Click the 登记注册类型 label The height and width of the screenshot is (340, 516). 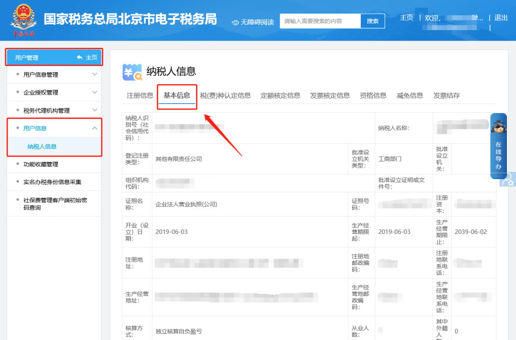point(137,159)
